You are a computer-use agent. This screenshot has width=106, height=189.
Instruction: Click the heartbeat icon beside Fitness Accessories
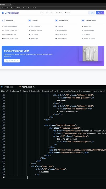pos(82,38)
